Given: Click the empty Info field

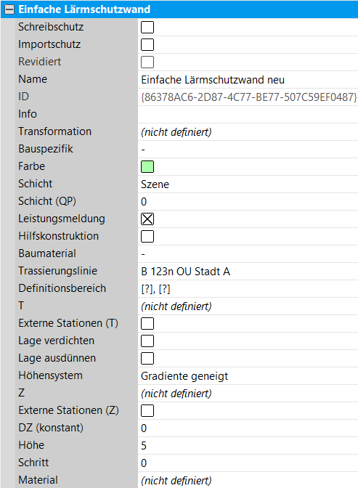Looking at the screenshot, I should [x=248, y=114].
